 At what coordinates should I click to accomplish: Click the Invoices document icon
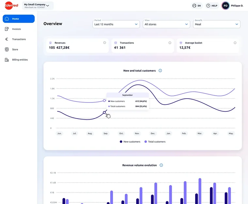pos(7,29)
